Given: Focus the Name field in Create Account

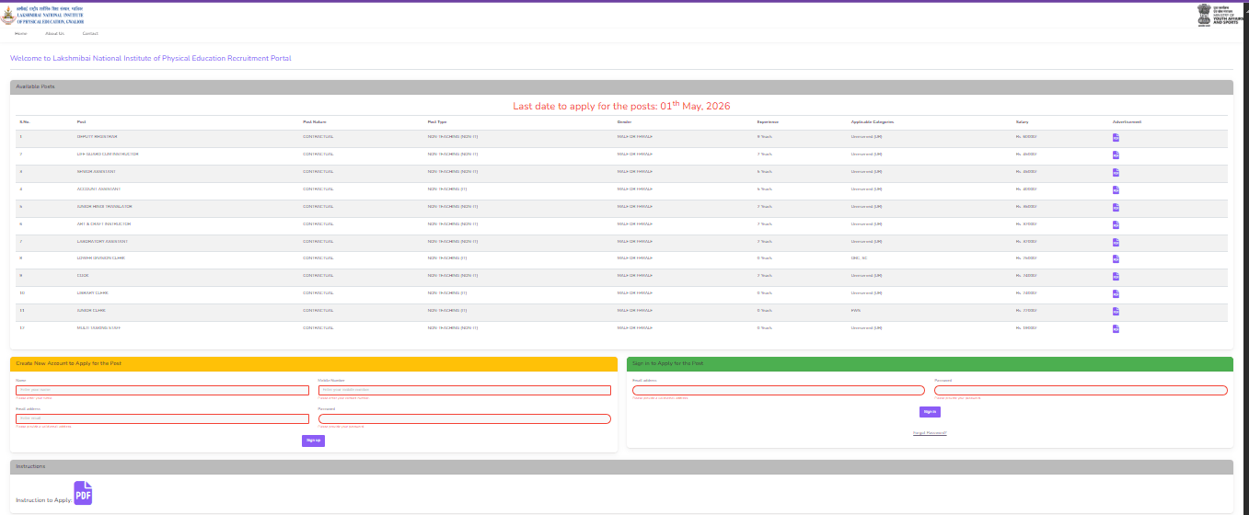Looking at the screenshot, I should 162,390.
